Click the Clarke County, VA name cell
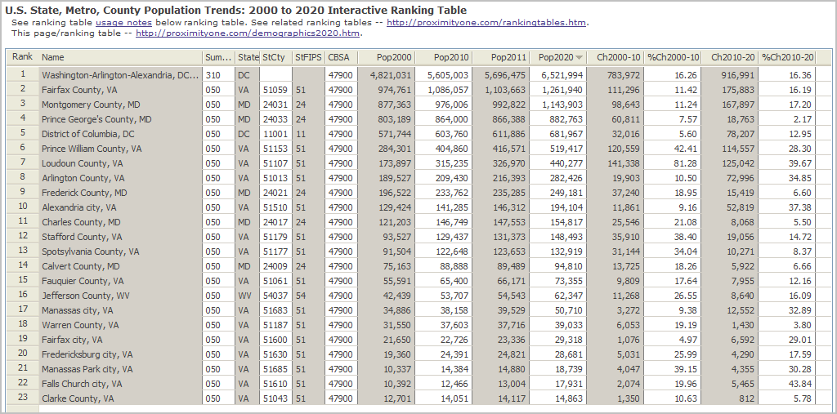The height and width of the screenshot is (414, 837). [x=76, y=398]
